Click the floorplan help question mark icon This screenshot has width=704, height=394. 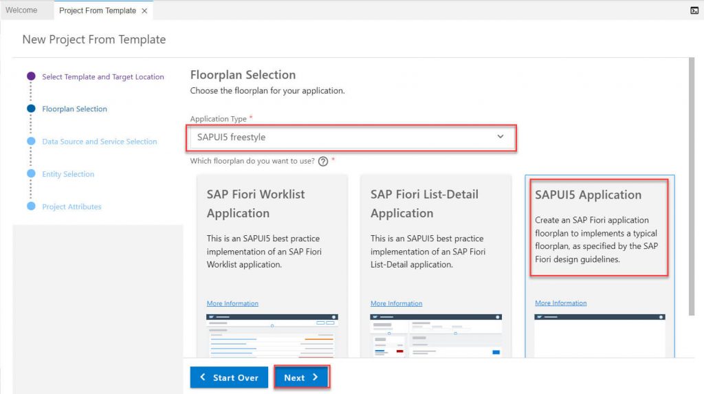coord(323,162)
